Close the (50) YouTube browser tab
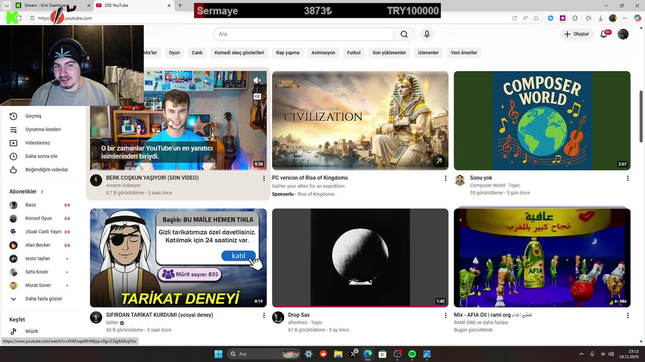Screen dimensions: 645x362 point(169,6)
